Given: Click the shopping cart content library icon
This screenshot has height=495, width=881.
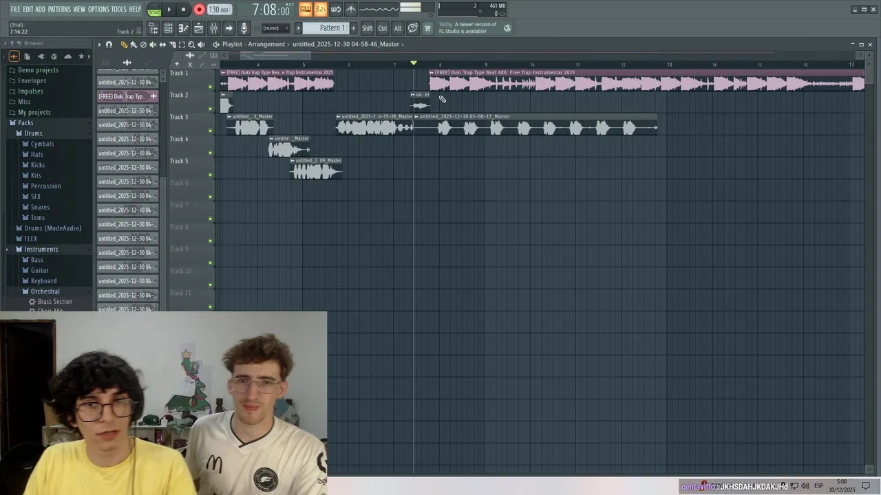Looking at the screenshot, I should pos(427,28).
